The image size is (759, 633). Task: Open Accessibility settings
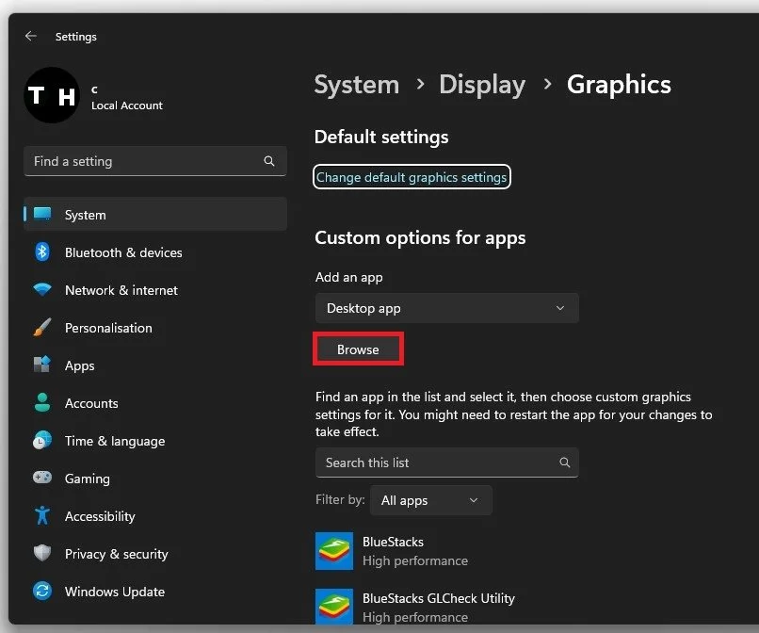tap(99, 516)
